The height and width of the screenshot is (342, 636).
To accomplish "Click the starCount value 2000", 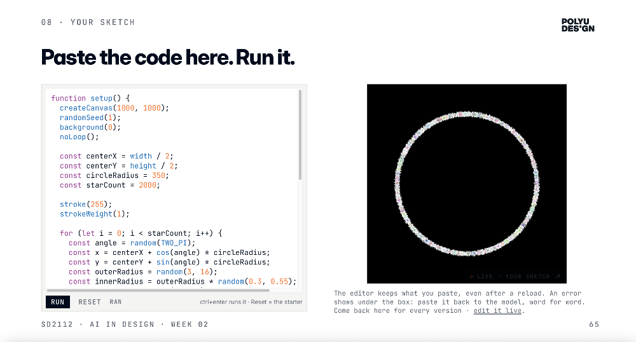I will click(148, 185).
